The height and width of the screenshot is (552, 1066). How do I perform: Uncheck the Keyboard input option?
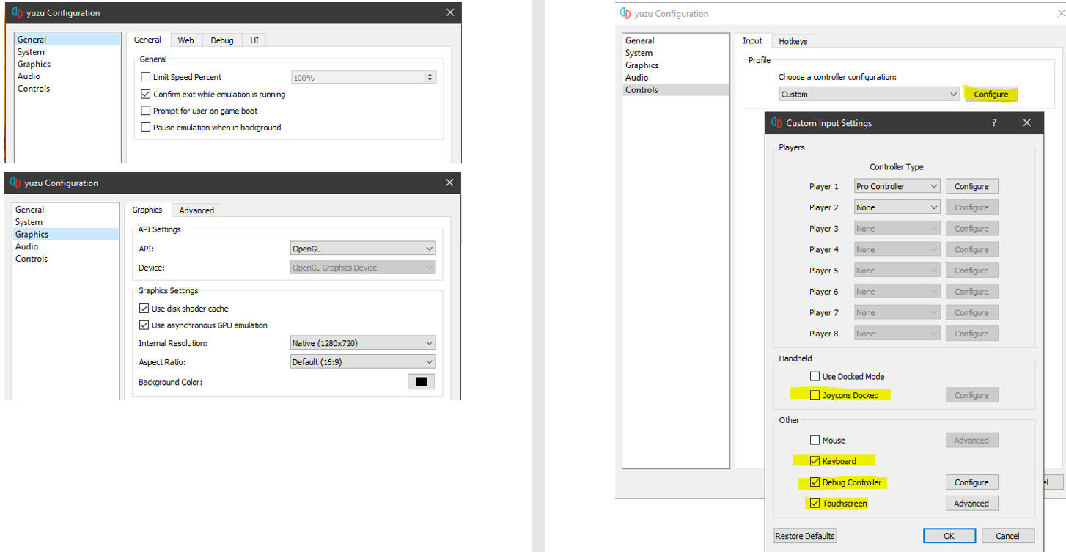click(815, 461)
